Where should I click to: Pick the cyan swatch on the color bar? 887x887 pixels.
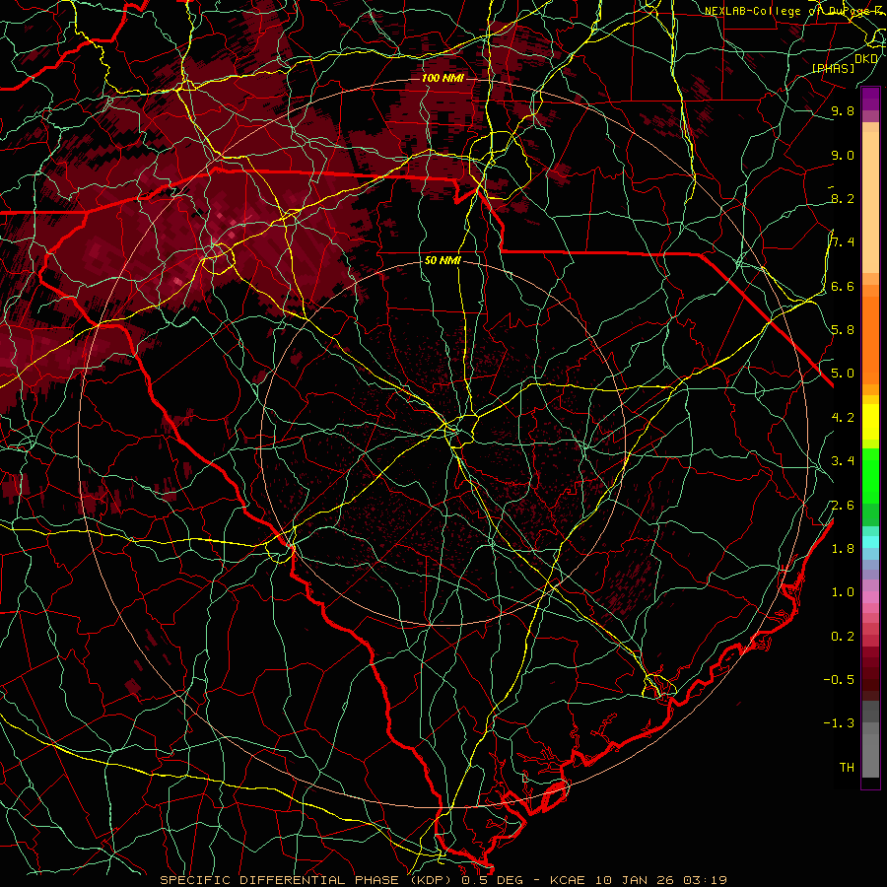[870, 542]
